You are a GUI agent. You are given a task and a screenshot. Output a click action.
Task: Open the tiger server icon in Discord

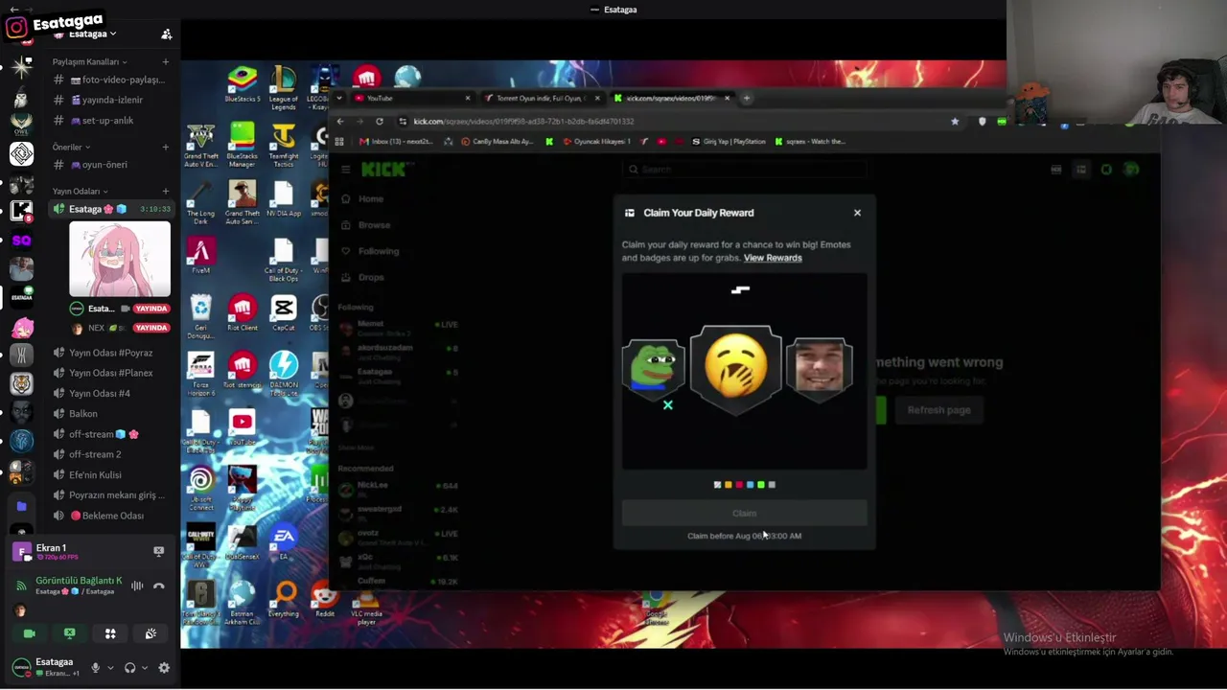click(21, 384)
